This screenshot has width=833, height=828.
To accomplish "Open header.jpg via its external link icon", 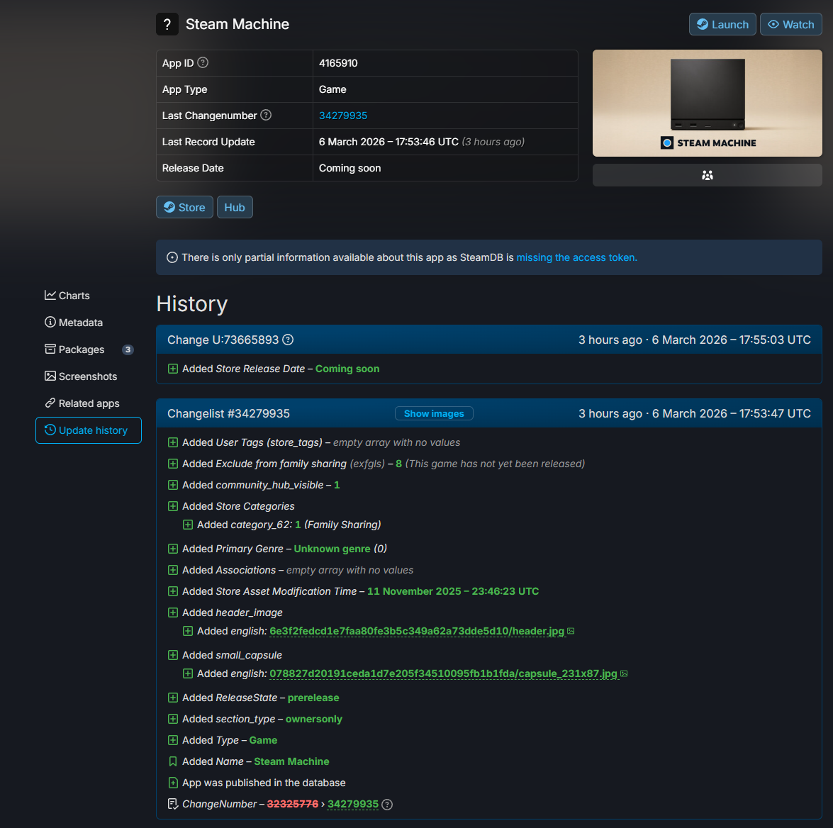I will tap(571, 630).
